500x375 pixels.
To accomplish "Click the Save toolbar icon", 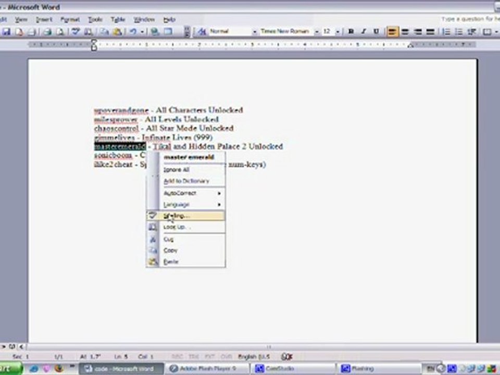I will (6, 32).
